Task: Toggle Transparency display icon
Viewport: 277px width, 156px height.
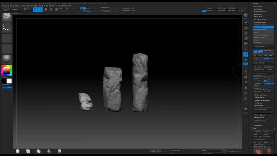Action: tap(245, 98)
